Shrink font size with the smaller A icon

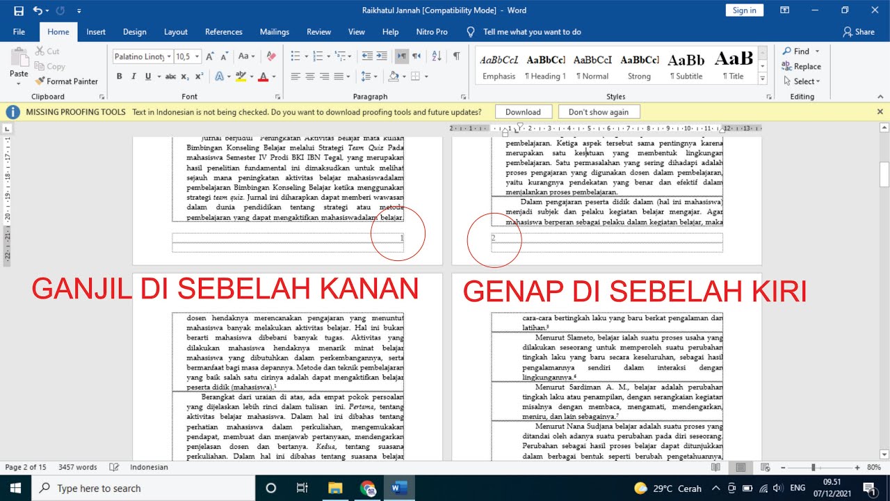coord(225,56)
